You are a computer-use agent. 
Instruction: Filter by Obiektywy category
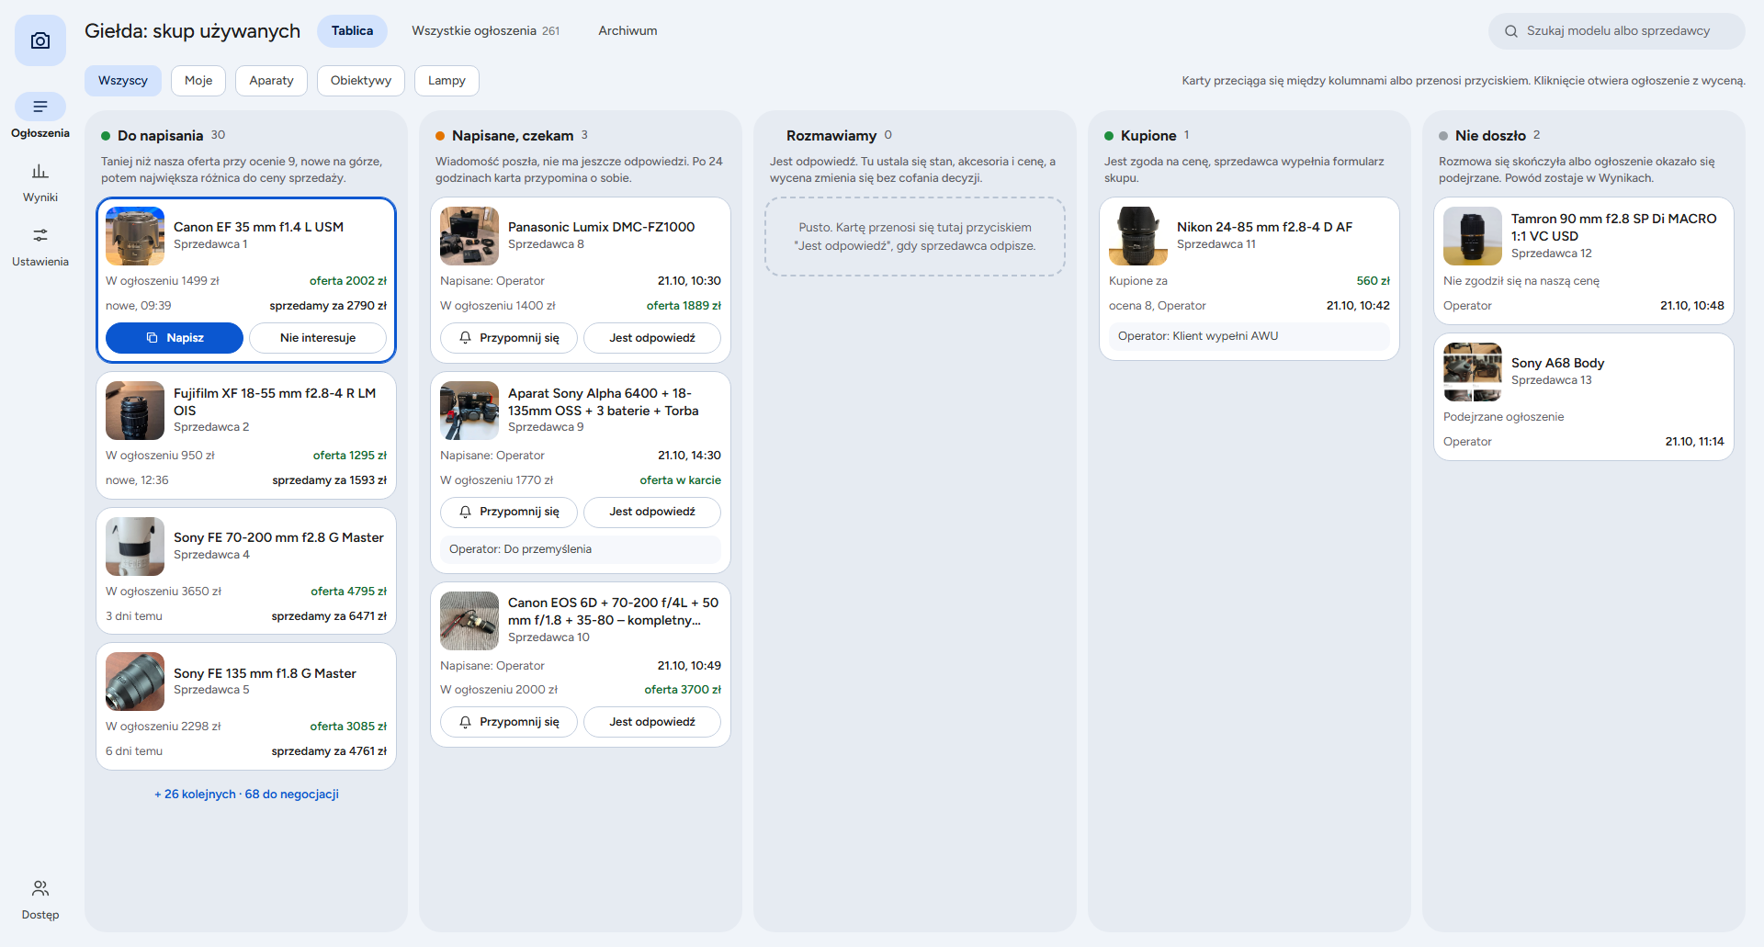pos(361,81)
